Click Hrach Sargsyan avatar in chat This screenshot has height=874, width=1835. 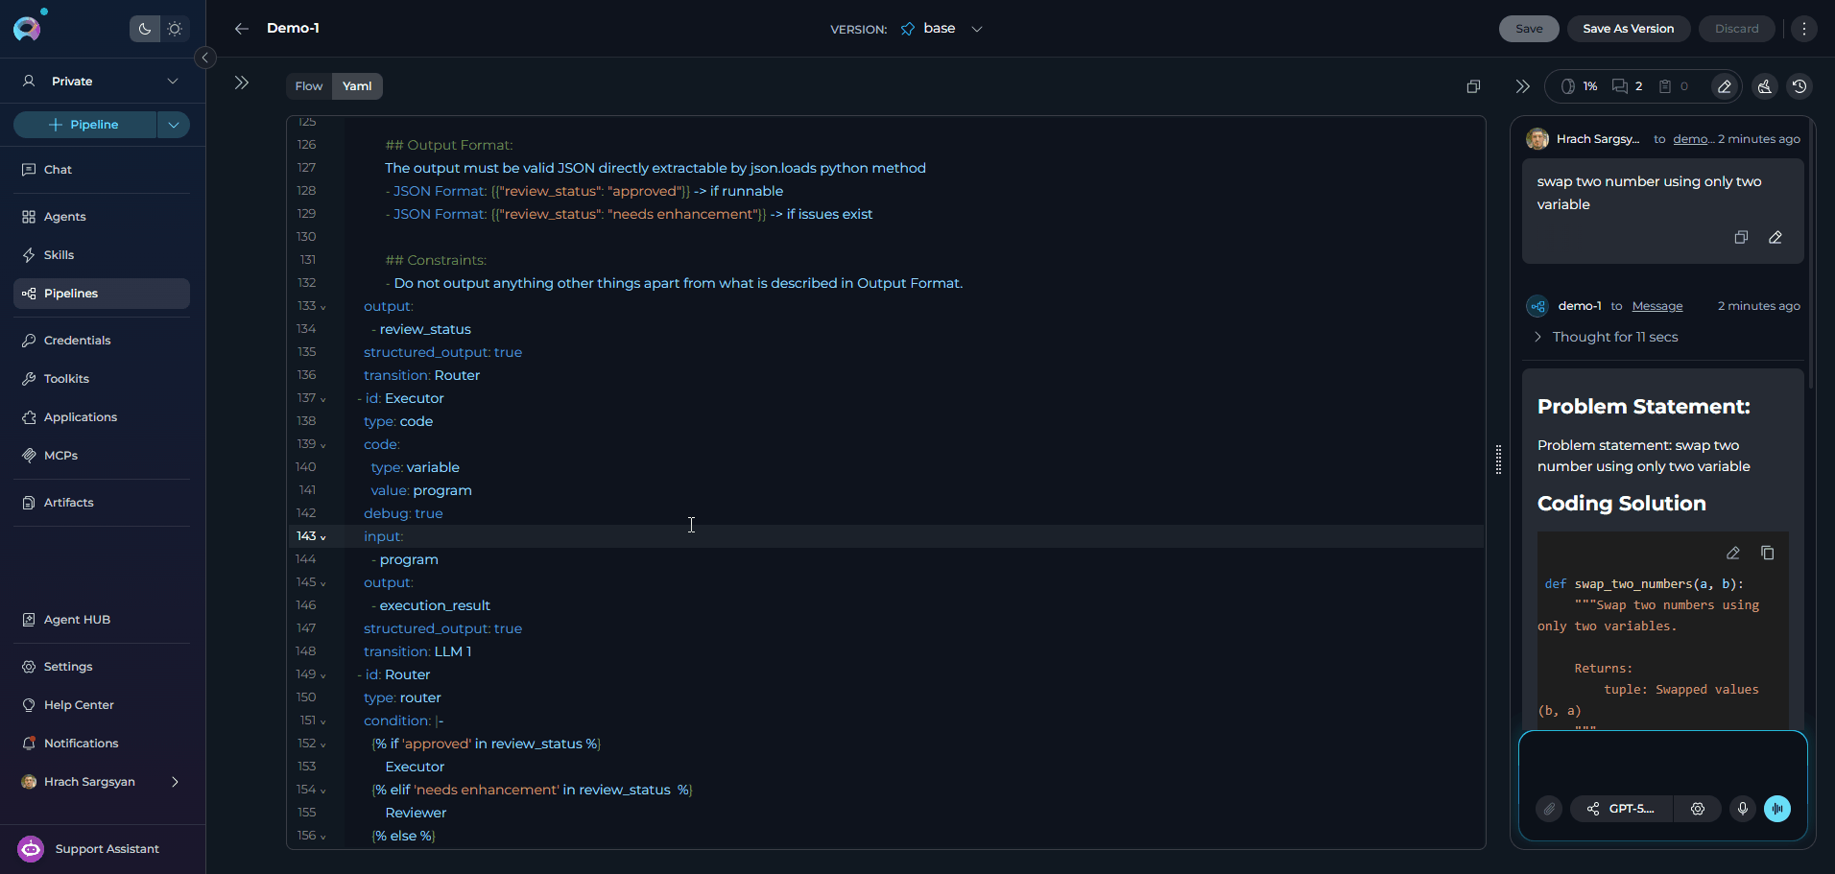(1537, 139)
